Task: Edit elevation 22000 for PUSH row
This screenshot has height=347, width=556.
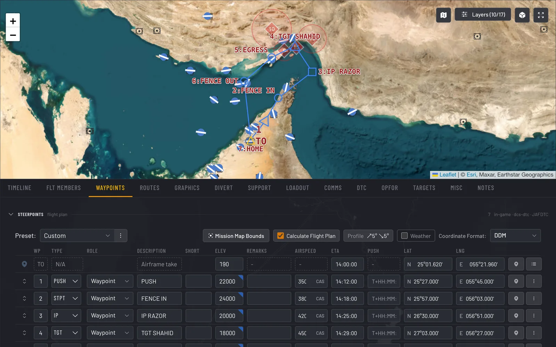Action: [x=229, y=281]
